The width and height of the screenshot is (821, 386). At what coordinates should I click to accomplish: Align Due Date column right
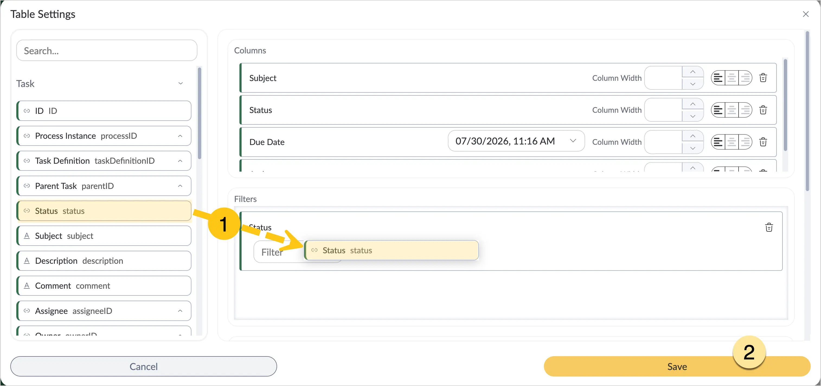point(745,142)
